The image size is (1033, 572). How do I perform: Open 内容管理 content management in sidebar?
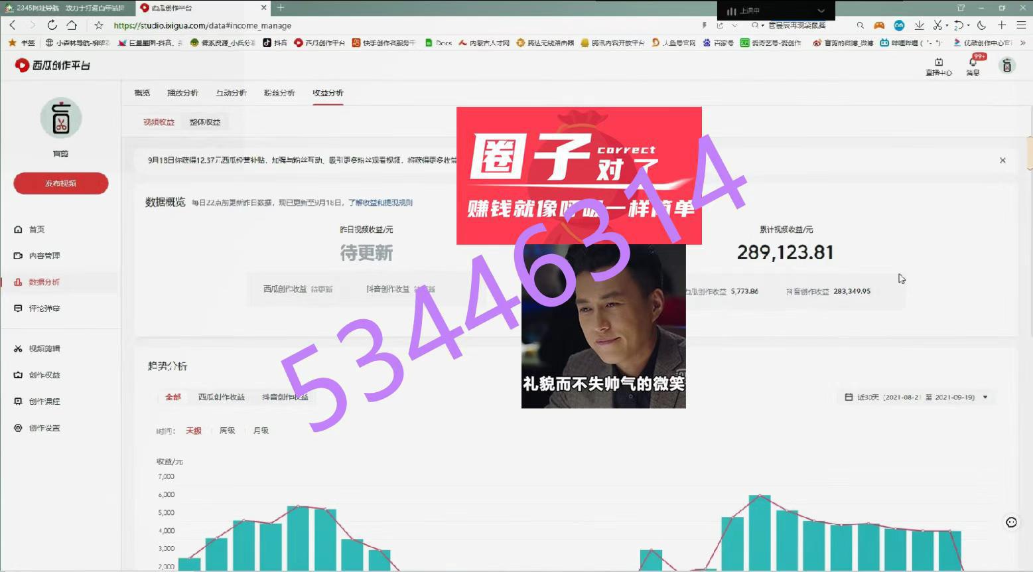pyautogui.click(x=44, y=255)
